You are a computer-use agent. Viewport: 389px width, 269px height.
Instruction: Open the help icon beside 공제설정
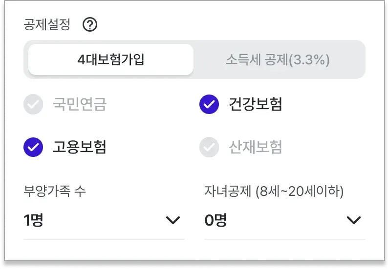point(90,24)
